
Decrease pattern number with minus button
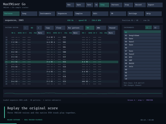tap(26, 28)
